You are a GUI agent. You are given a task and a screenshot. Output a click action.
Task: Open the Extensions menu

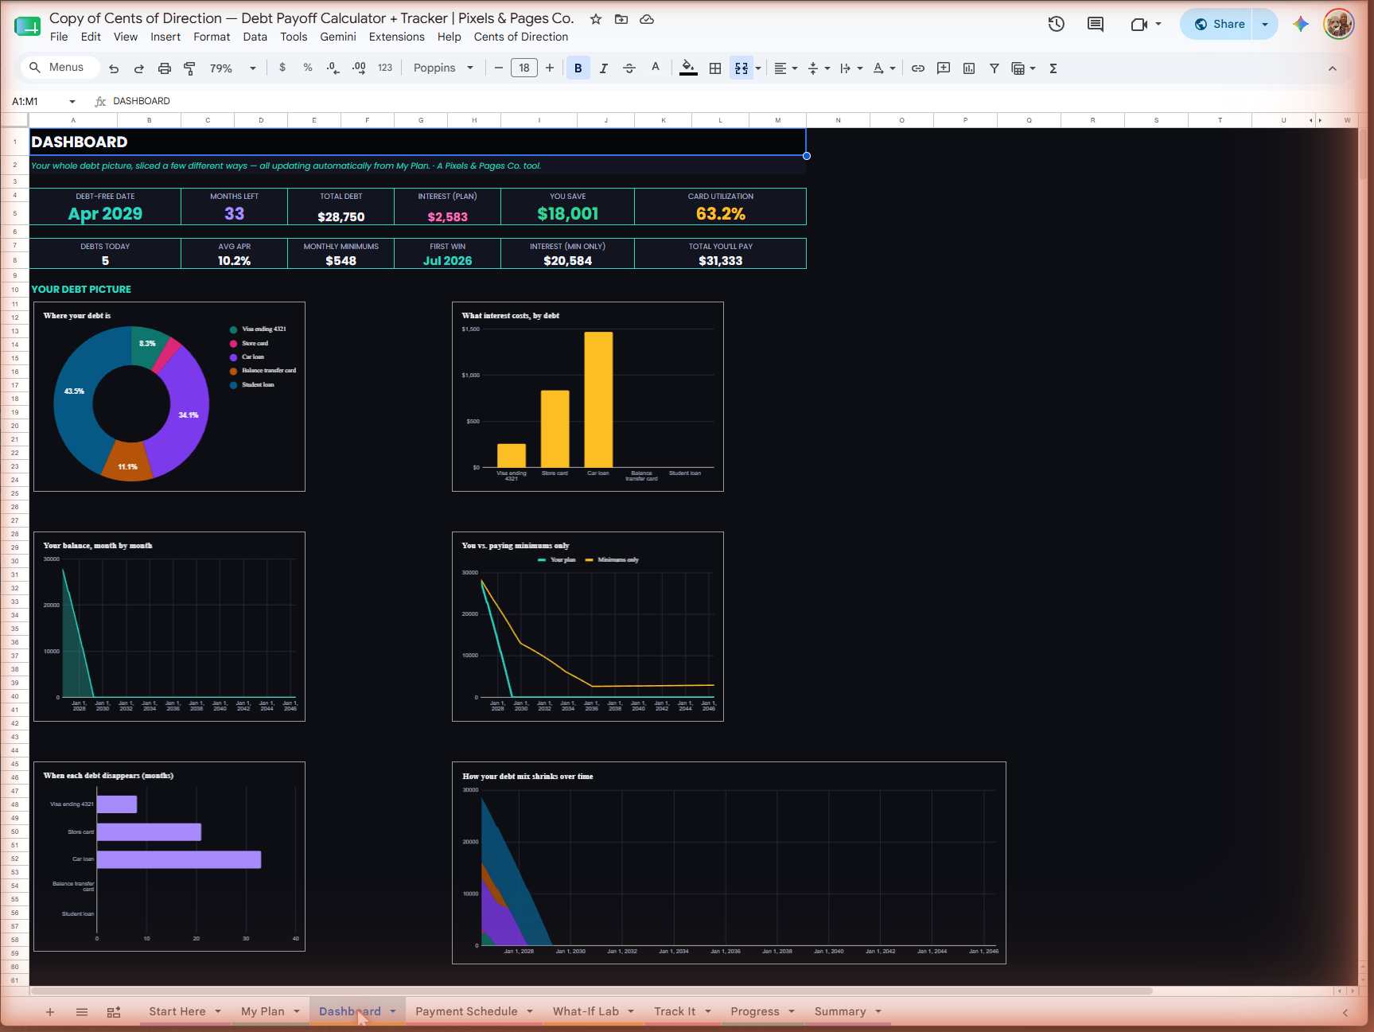click(x=396, y=37)
